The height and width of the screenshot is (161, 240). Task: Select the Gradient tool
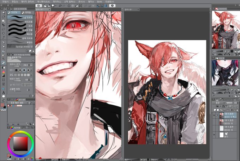point(3,76)
